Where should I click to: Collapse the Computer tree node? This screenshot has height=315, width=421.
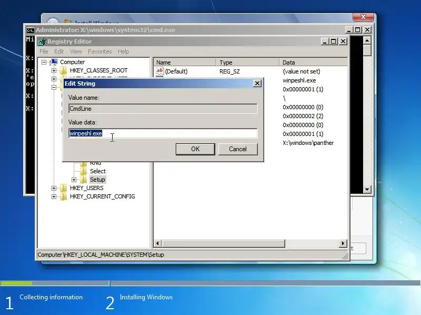44,62
